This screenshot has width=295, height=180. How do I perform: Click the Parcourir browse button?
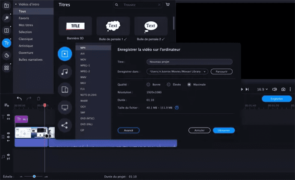pos(221,71)
